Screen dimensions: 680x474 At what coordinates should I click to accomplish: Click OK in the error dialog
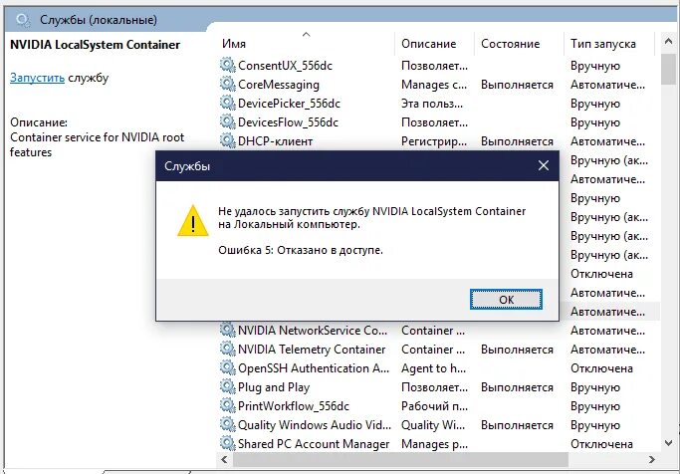pyautogui.click(x=506, y=299)
